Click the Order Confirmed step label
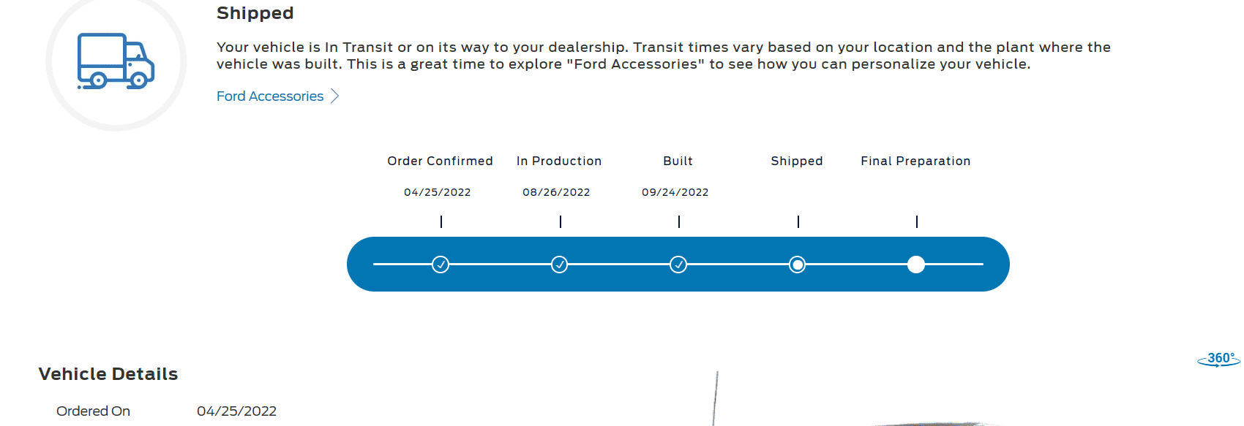Image resolution: width=1244 pixels, height=426 pixels. tap(440, 161)
